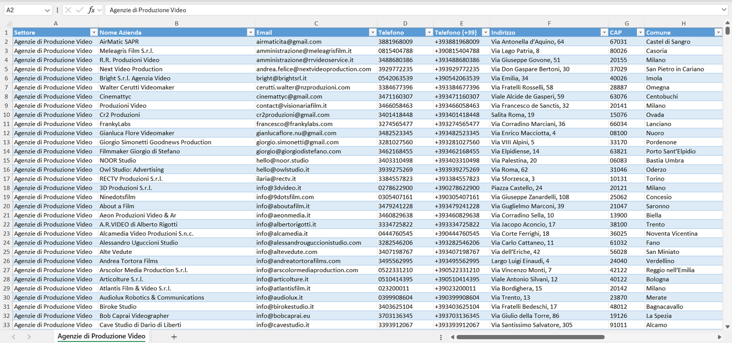Click the scroll right arrow at bottom

pyautogui.click(x=719, y=337)
